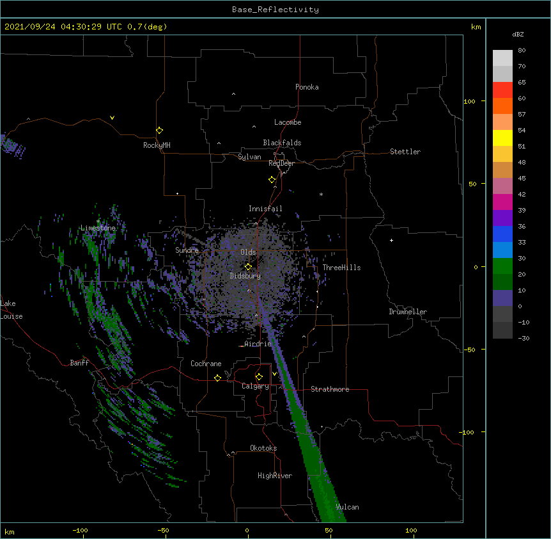Click the Cochrane label
The image size is (551, 539).
tap(206, 364)
